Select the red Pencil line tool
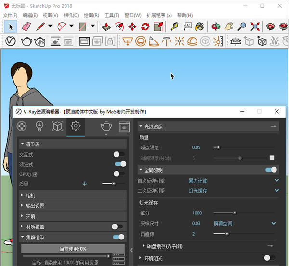Viewport: 289px width, 266px height. pyautogui.click(x=40, y=27)
